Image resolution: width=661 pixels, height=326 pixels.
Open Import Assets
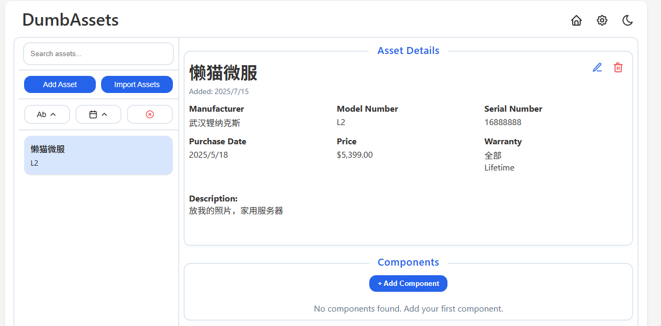click(137, 84)
